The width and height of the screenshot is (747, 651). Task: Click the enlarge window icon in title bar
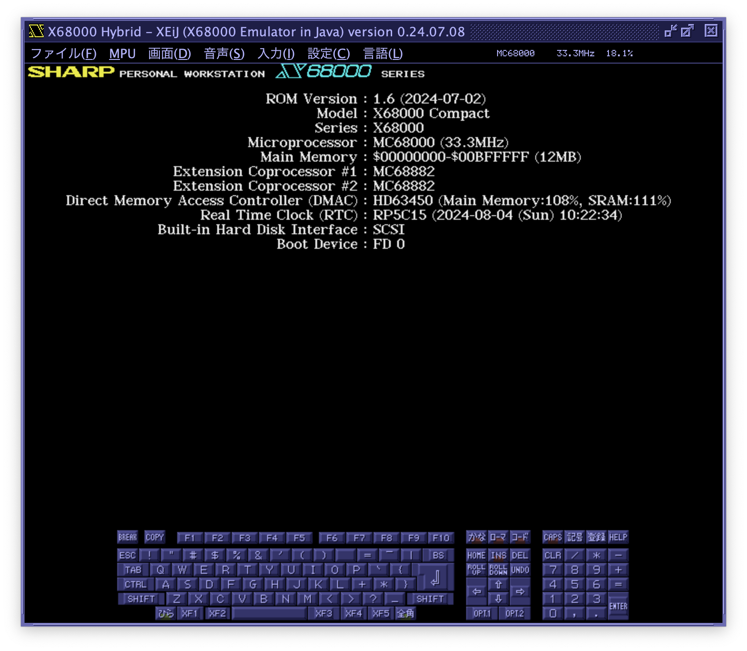point(687,31)
